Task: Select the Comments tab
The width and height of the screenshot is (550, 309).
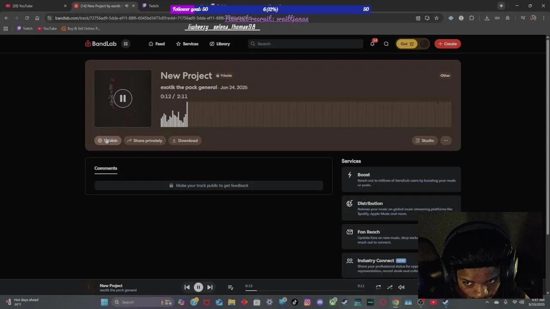Action: [106, 168]
